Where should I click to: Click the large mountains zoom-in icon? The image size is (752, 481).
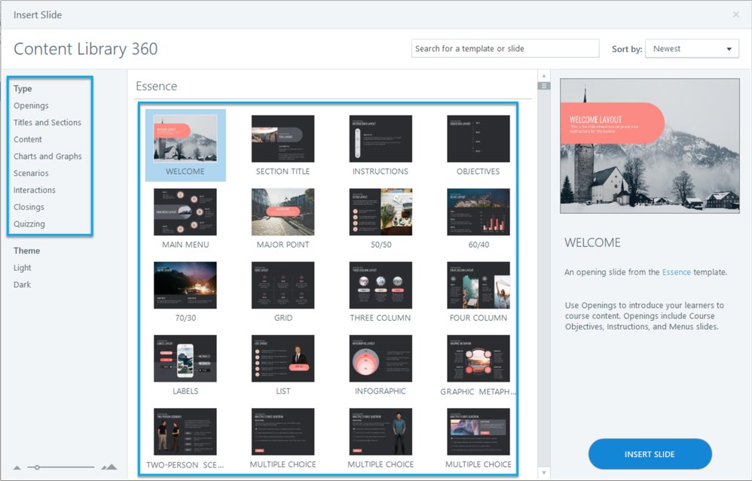point(110,467)
